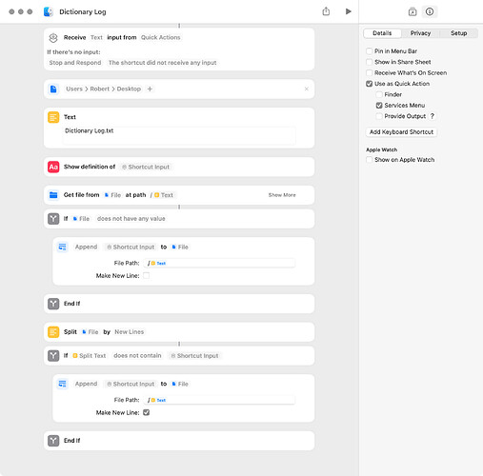Click the Get file from folder icon

pyautogui.click(x=53, y=195)
